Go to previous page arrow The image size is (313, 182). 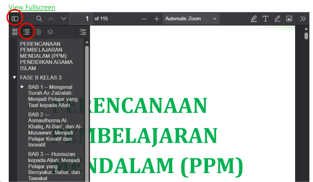click(x=51, y=19)
